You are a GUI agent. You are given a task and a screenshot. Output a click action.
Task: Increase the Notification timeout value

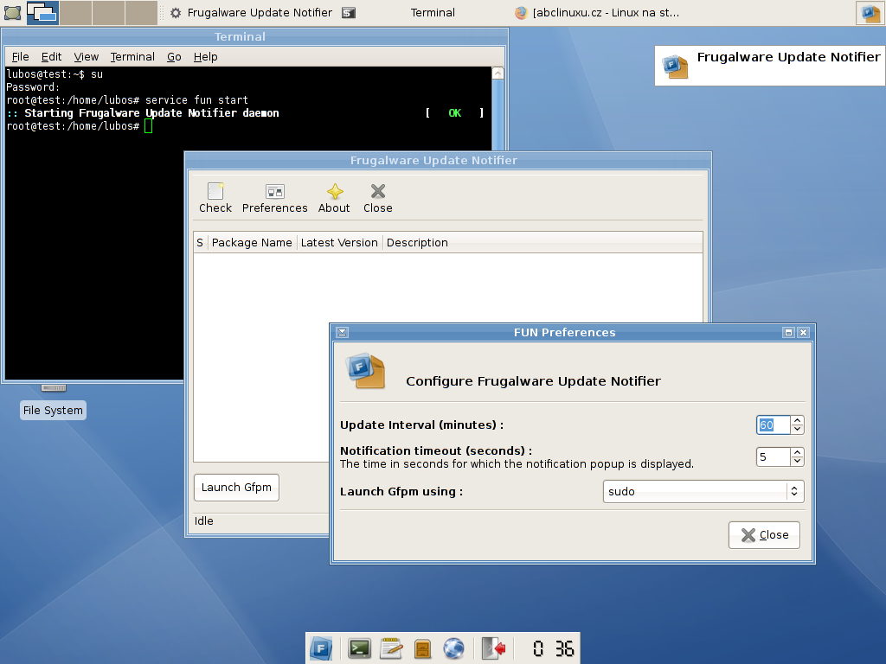(797, 452)
